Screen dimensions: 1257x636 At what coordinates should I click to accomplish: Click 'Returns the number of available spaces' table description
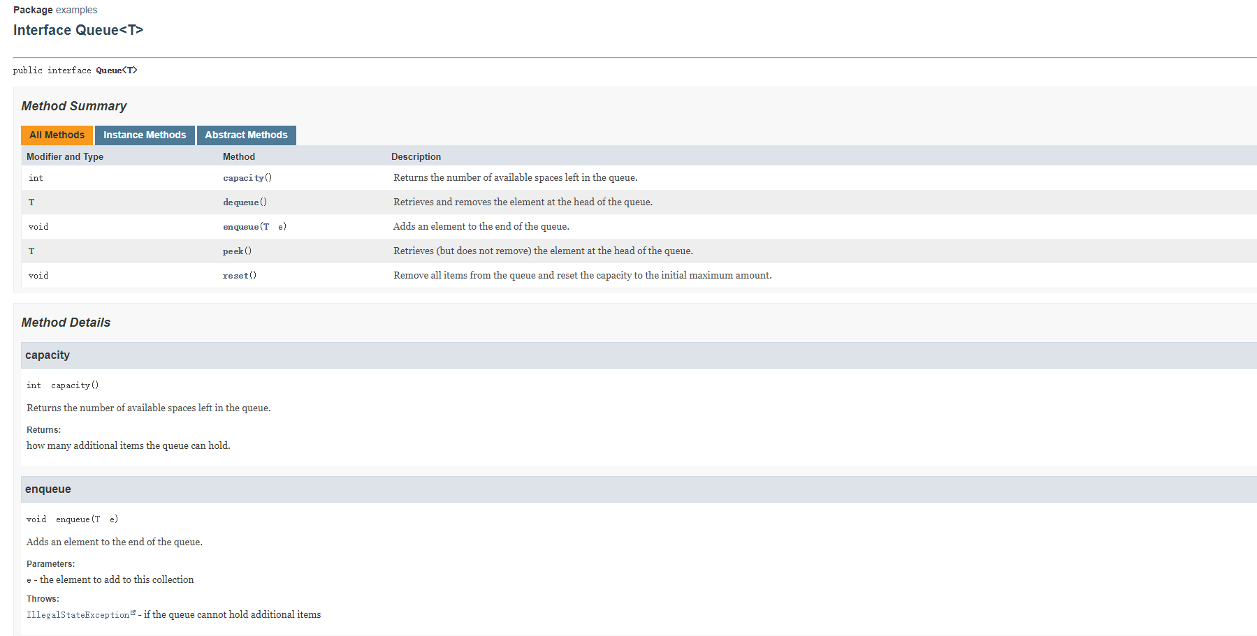pos(516,178)
